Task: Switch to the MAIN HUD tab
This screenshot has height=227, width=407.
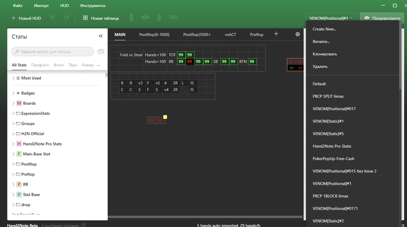Action: (120, 34)
